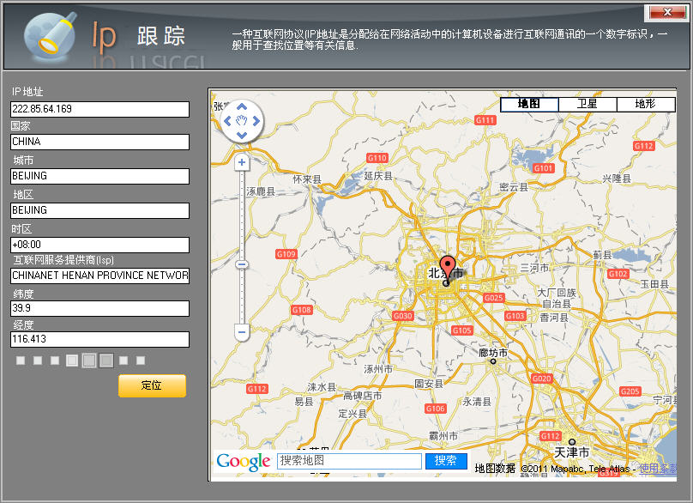Zoom in with the plus button
The height and width of the screenshot is (503, 693).
pyautogui.click(x=242, y=162)
